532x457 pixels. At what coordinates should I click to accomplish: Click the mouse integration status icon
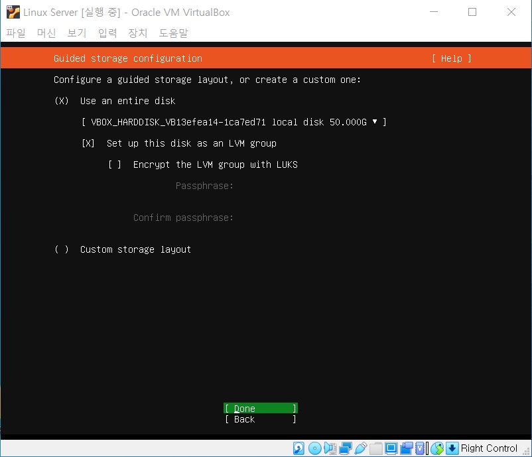pyautogui.click(x=437, y=448)
